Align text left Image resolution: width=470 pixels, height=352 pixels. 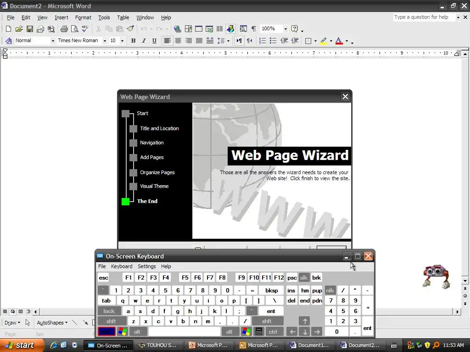click(x=167, y=41)
